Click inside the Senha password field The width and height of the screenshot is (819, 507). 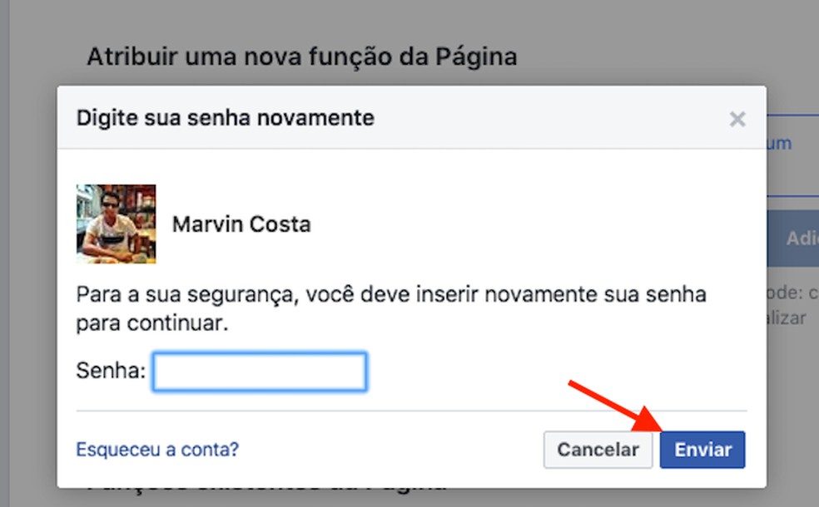(x=258, y=371)
